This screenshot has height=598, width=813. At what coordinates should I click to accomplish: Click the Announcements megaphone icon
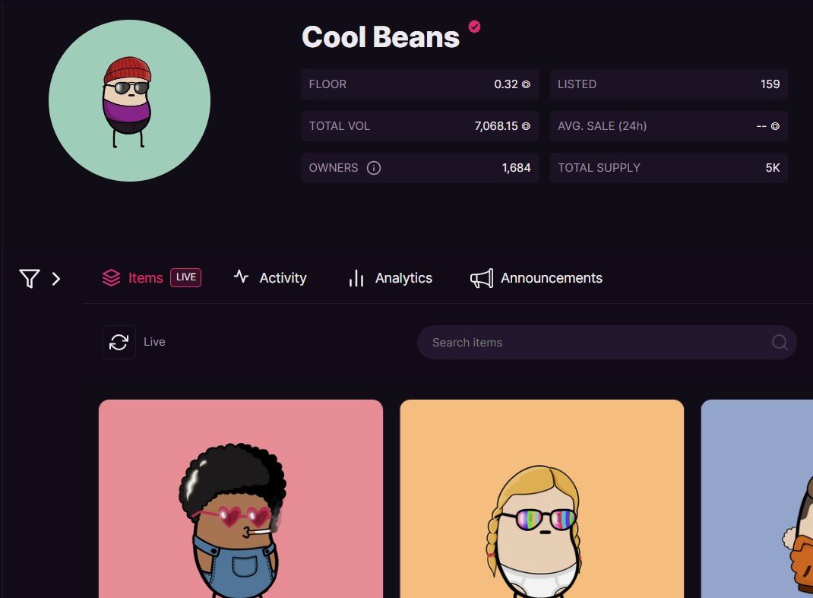click(482, 279)
